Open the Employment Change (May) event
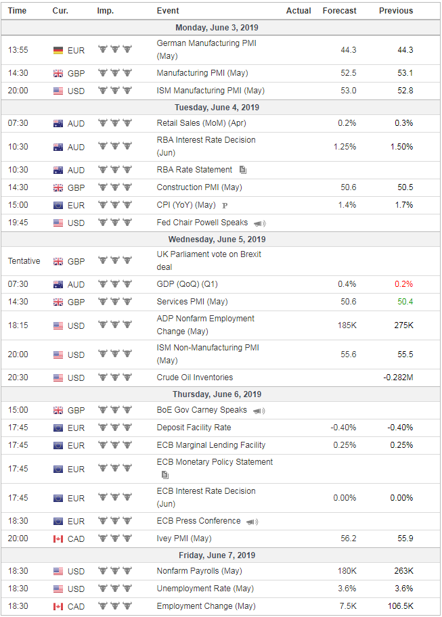Image resolution: width=442 pixels, height=617 pixels. [x=206, y=606]
